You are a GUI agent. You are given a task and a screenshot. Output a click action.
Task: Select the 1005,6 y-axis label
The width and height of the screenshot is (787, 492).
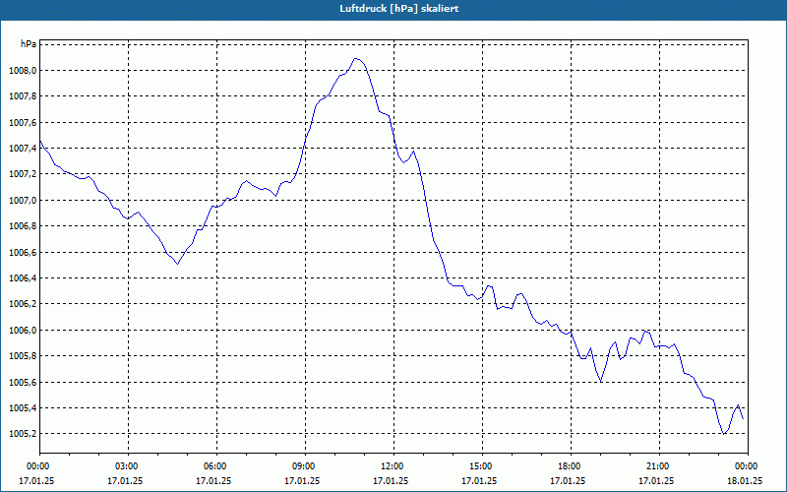23,382
